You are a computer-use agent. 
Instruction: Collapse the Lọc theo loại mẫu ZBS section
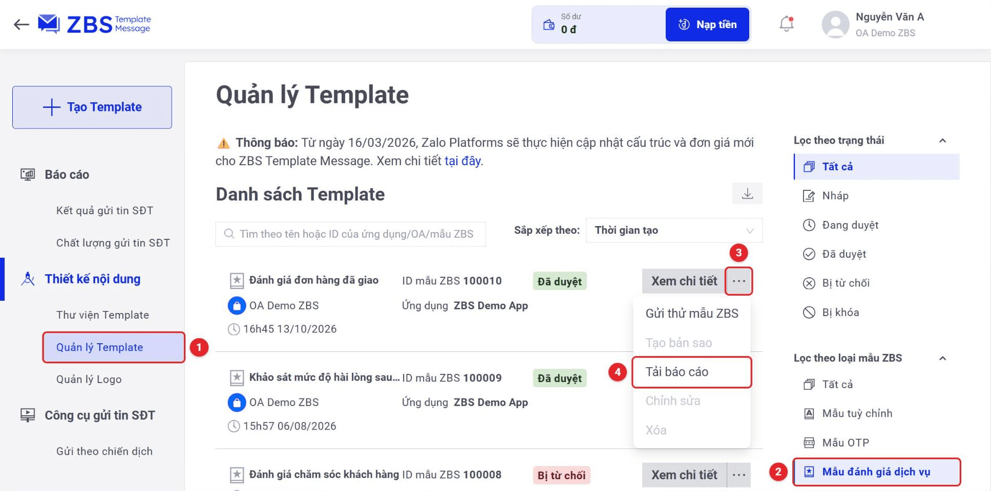coord(942,359)
